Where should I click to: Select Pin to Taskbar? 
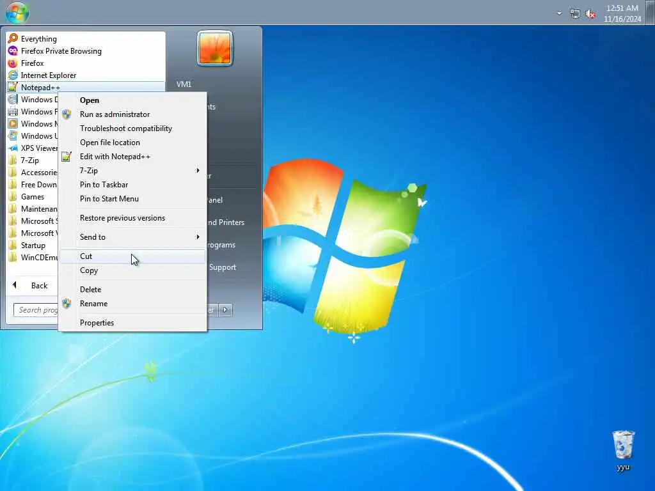coord(132,185)
